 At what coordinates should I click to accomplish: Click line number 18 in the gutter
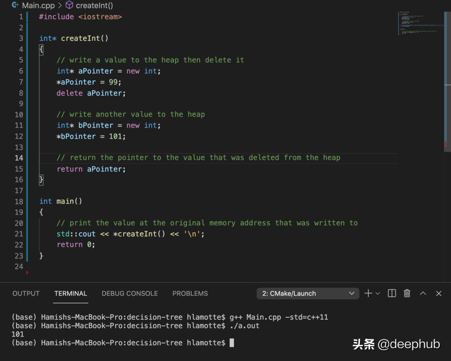(x=19, y=201)
